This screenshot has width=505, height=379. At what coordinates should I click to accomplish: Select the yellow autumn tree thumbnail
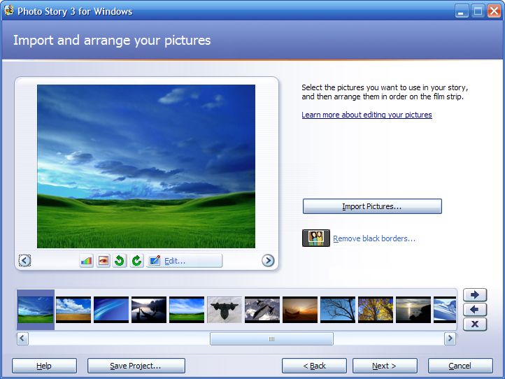(376, 310)
